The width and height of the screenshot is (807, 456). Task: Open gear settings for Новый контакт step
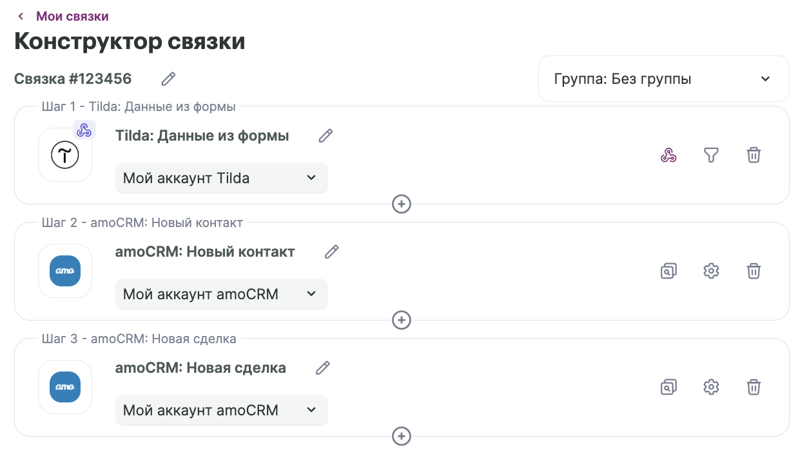tap(711, 271)
